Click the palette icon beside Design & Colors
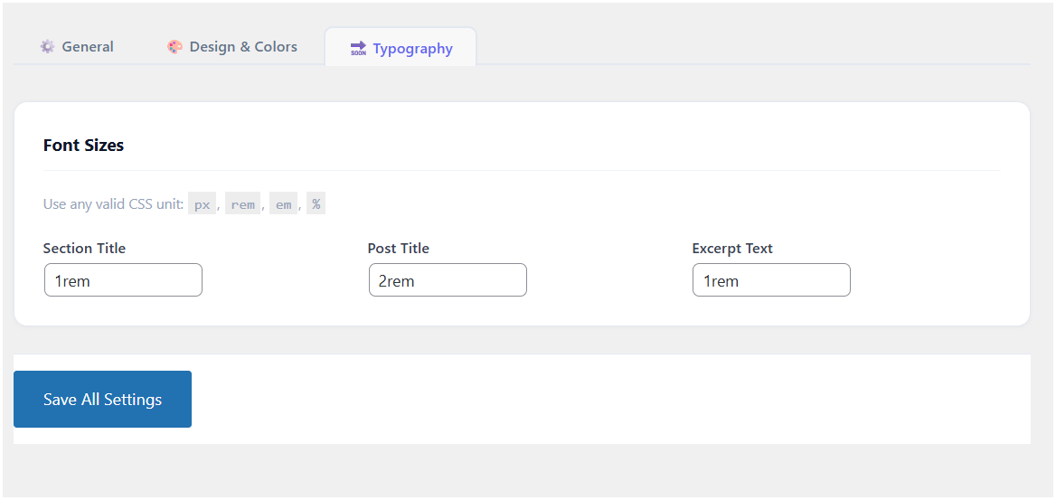The image size is (1056, 500). (174, 47)
